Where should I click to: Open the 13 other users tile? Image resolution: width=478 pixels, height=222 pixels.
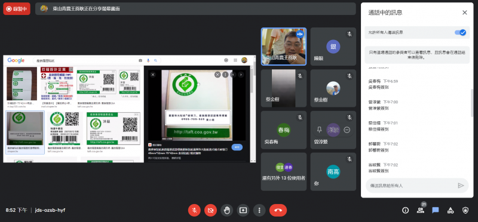(283, 172)
